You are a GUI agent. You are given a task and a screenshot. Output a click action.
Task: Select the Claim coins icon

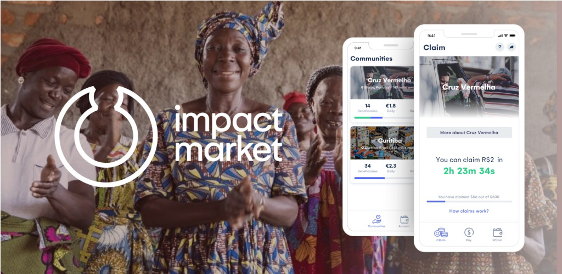click(x=441, y=232)
